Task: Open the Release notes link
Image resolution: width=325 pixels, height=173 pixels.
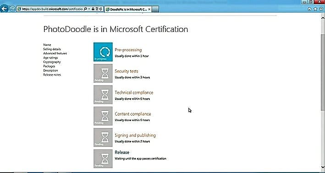Action: (x=52, y=75)
